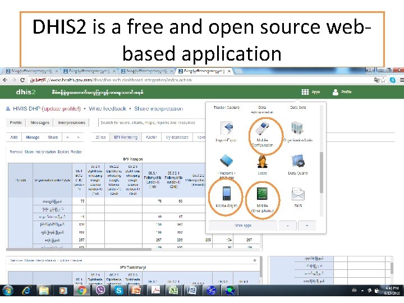Open the Tracker Capture app
The height and width of the screenshot is (303, 404).
[x=227, y=107]
